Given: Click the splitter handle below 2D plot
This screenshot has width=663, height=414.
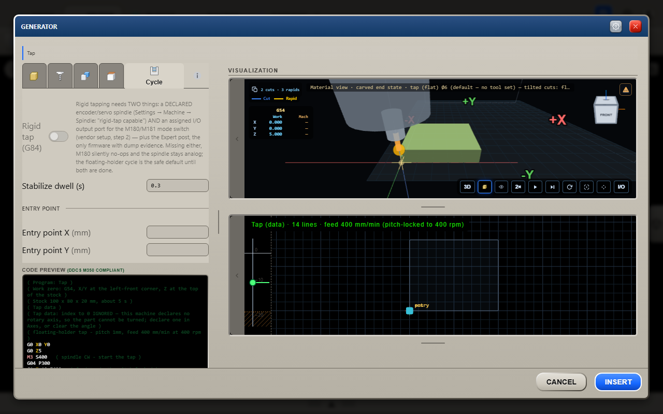Looking at the screenshot, I should pos(433,343).
